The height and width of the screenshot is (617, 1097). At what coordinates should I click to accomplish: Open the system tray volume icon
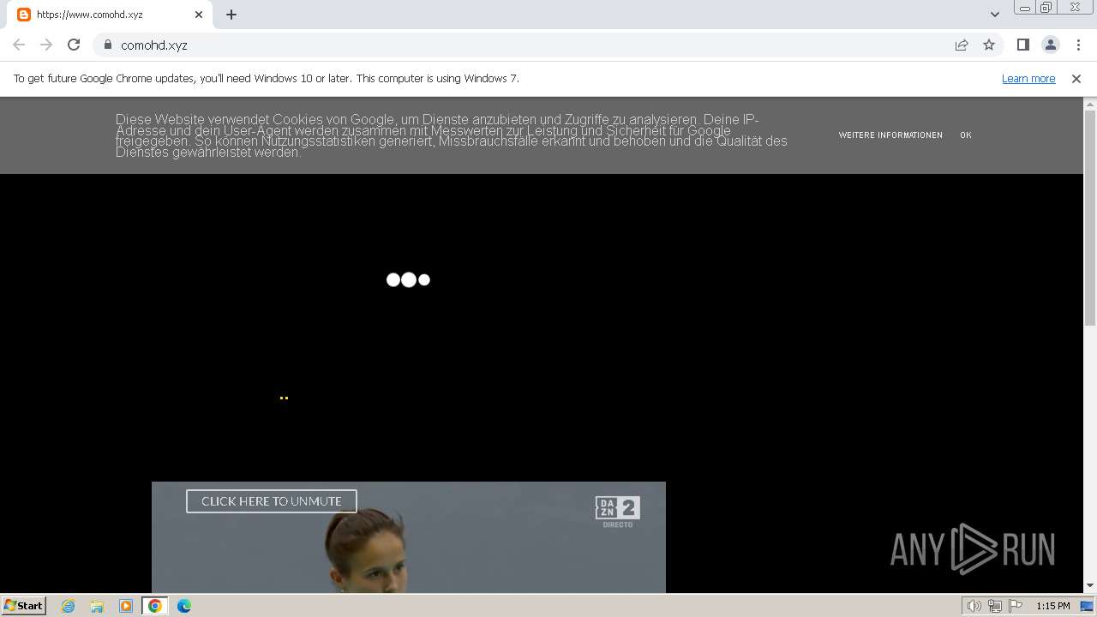974,606
